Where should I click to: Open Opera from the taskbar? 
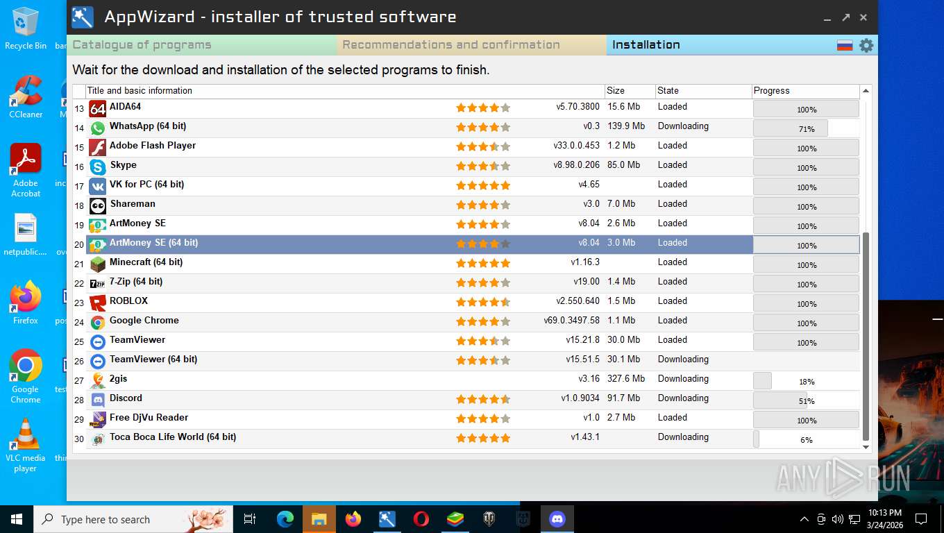pyautogui.click(x=421, y=518)
